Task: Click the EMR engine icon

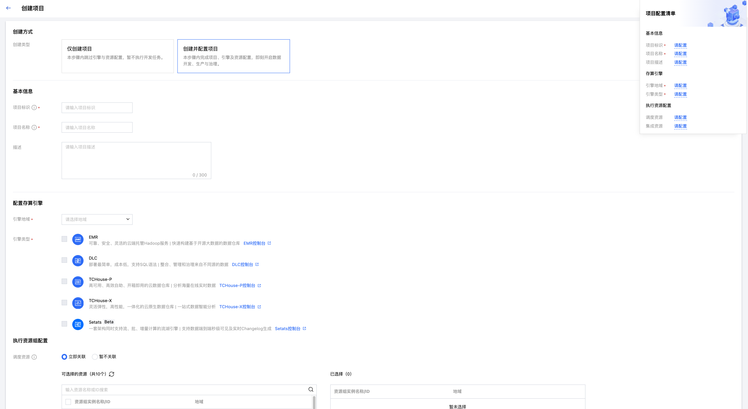Action: [78, 239]
